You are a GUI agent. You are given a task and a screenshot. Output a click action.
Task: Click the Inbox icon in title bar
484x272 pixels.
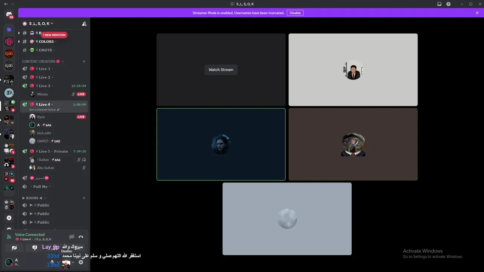(439, 4)
